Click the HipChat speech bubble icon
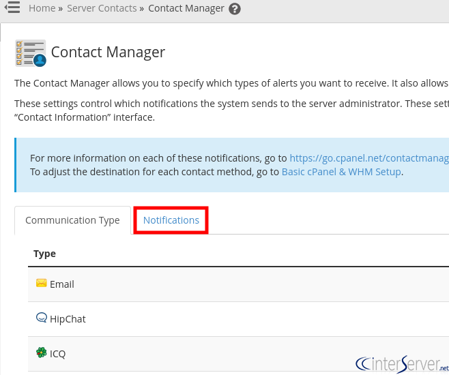This screenshot has height=375, width=449. click(41, 318)
